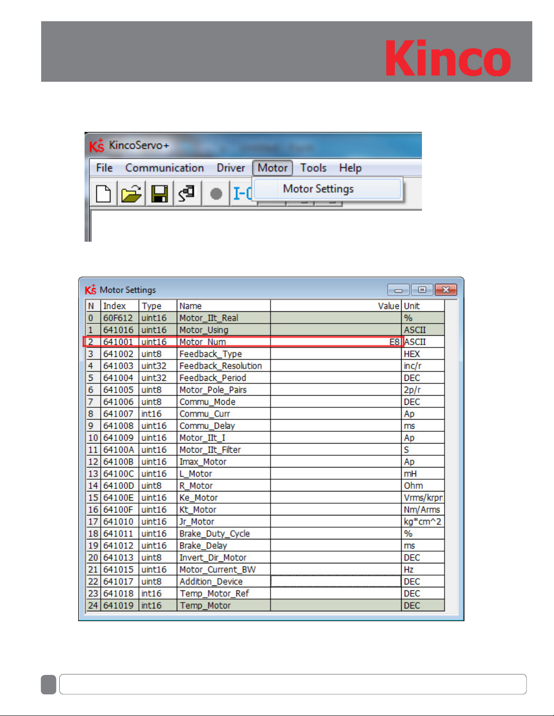Click the kg*cm^2 unit cell
554x716 pixels.
tap(423, 521)
